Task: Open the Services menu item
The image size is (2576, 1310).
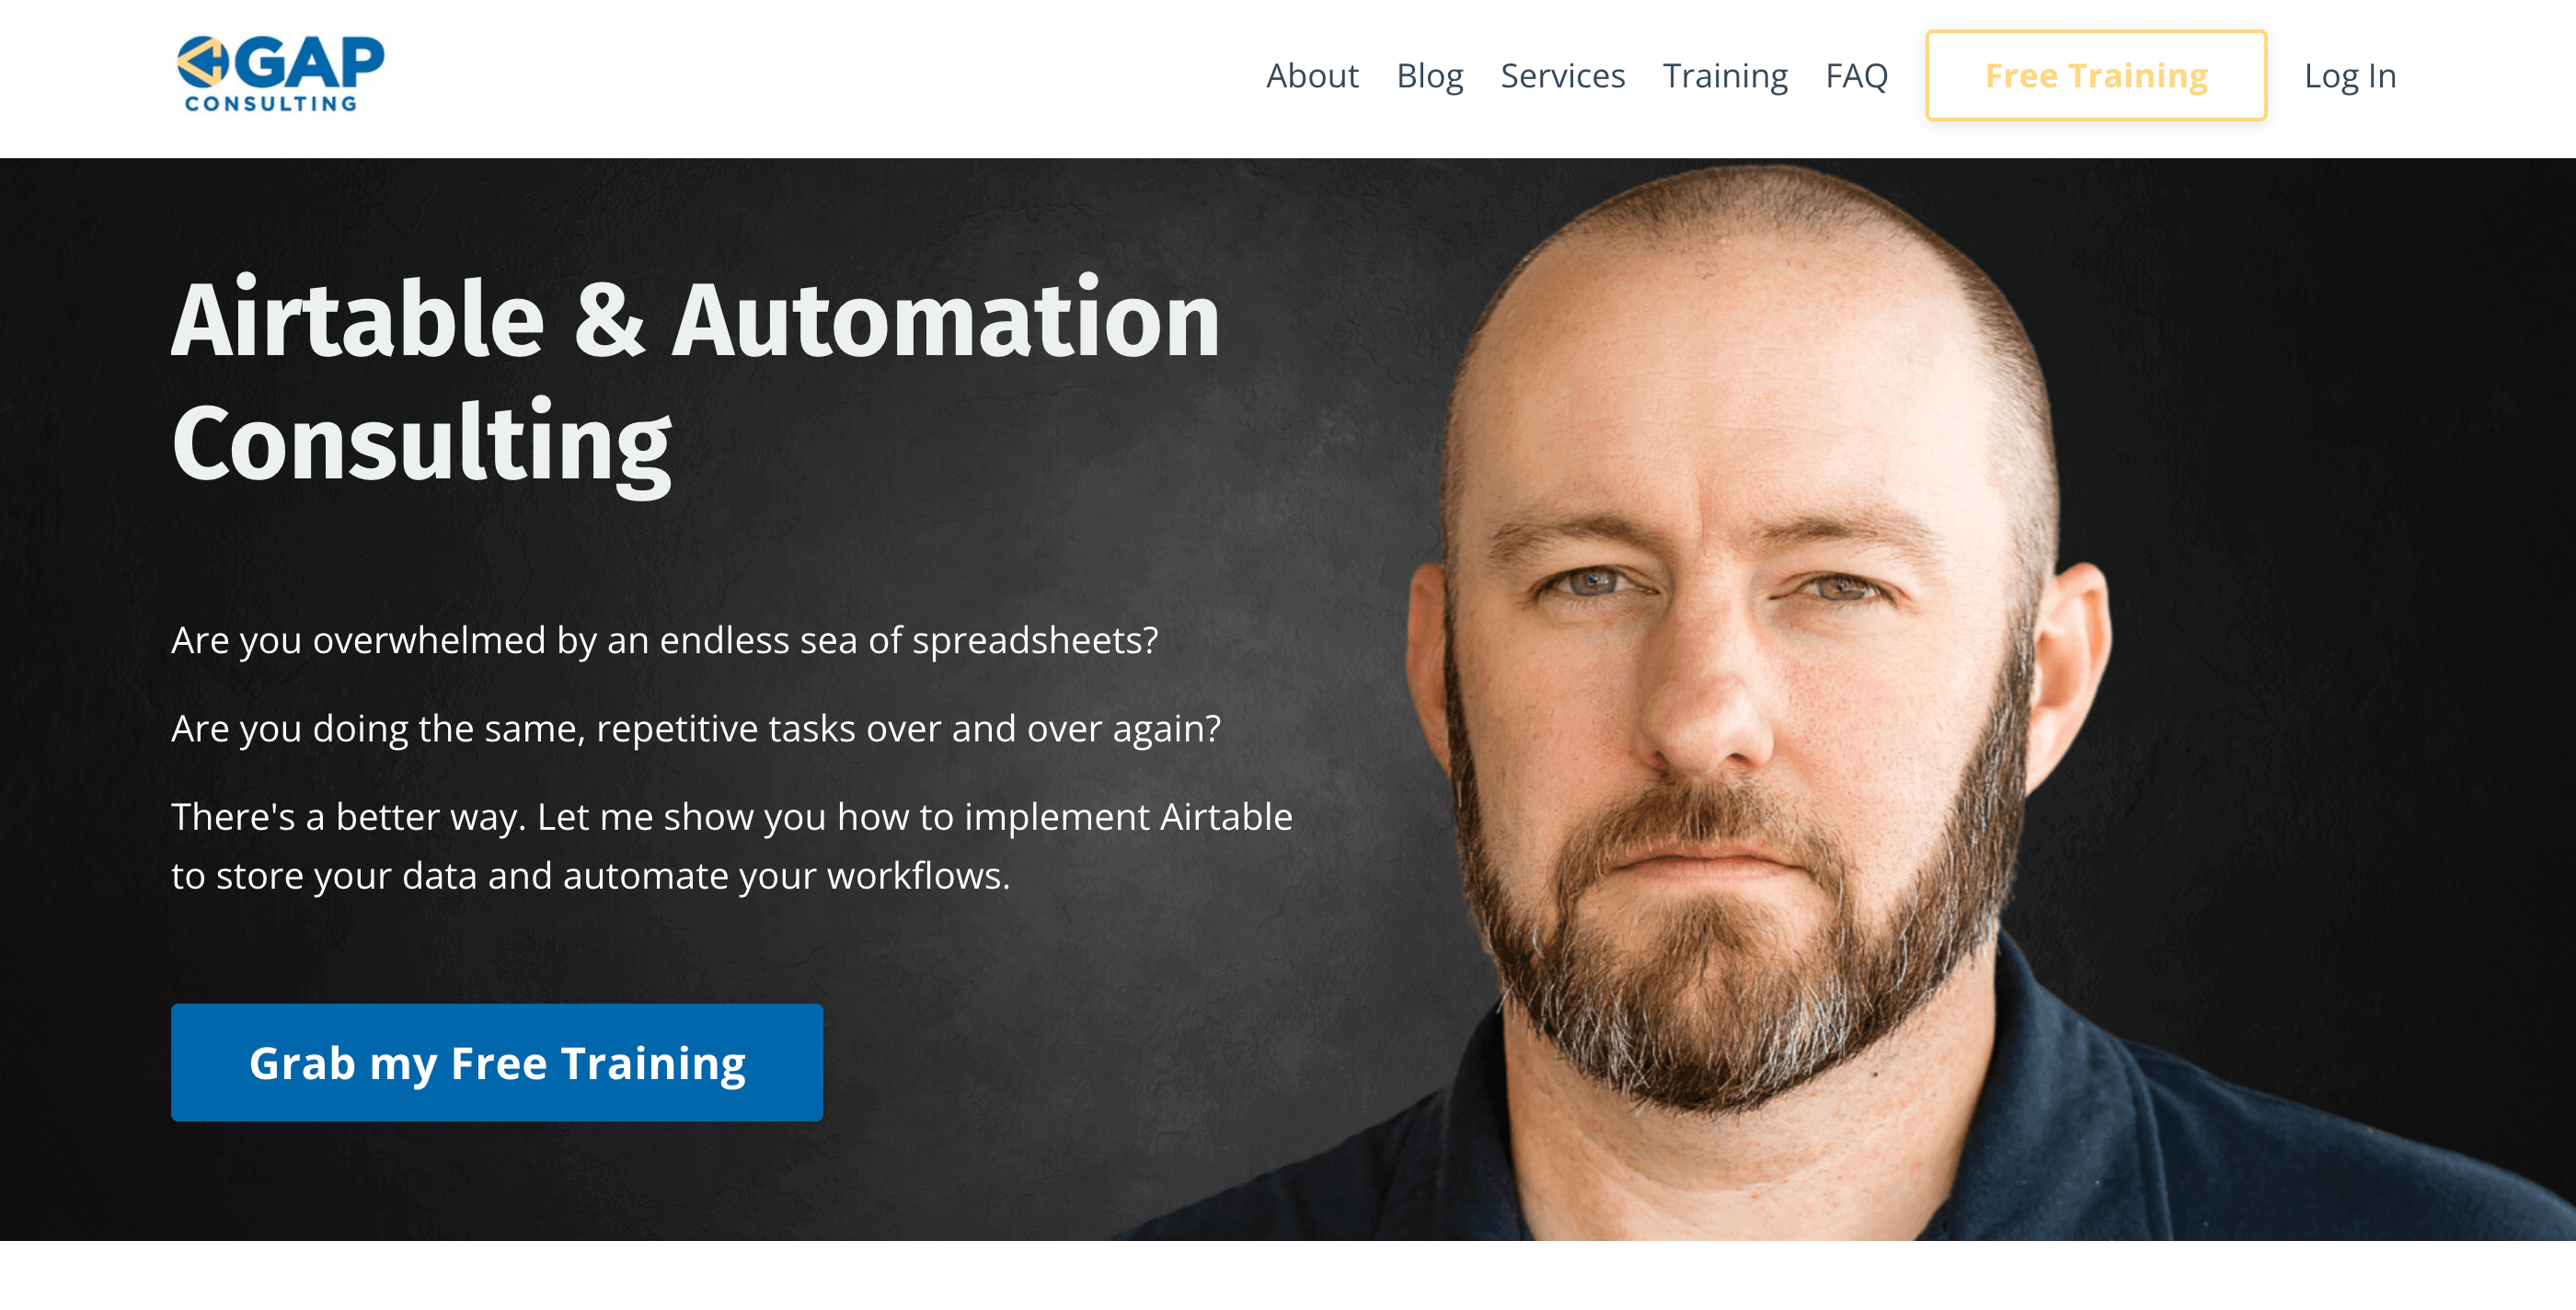Action: tap(1562, 76)
